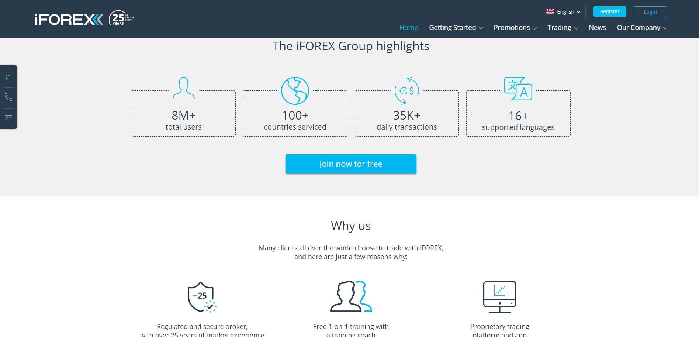Click the iFOREX logo
699x337 pixels.
69,20
